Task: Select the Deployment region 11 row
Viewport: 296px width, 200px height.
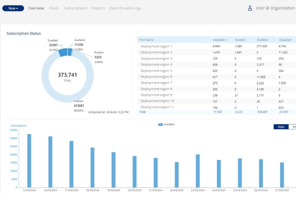Action: 216,107
